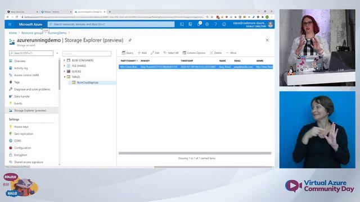Sort by the PARTITIONKEY column header
Image resolution: width=360 pixels, height=202 pixels.
(x=129, y=61)
